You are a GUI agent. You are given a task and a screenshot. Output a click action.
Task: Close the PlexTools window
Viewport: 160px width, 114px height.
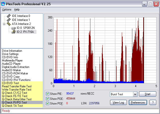coord(156,4)
